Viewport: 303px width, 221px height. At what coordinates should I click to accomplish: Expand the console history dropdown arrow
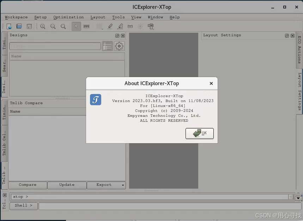pos(298,198)
